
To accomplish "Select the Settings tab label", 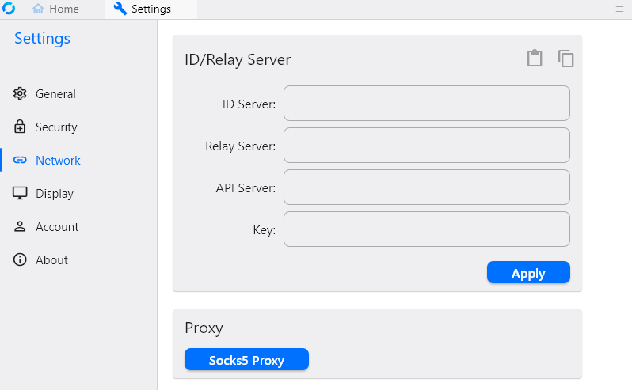I will point(151,9).
